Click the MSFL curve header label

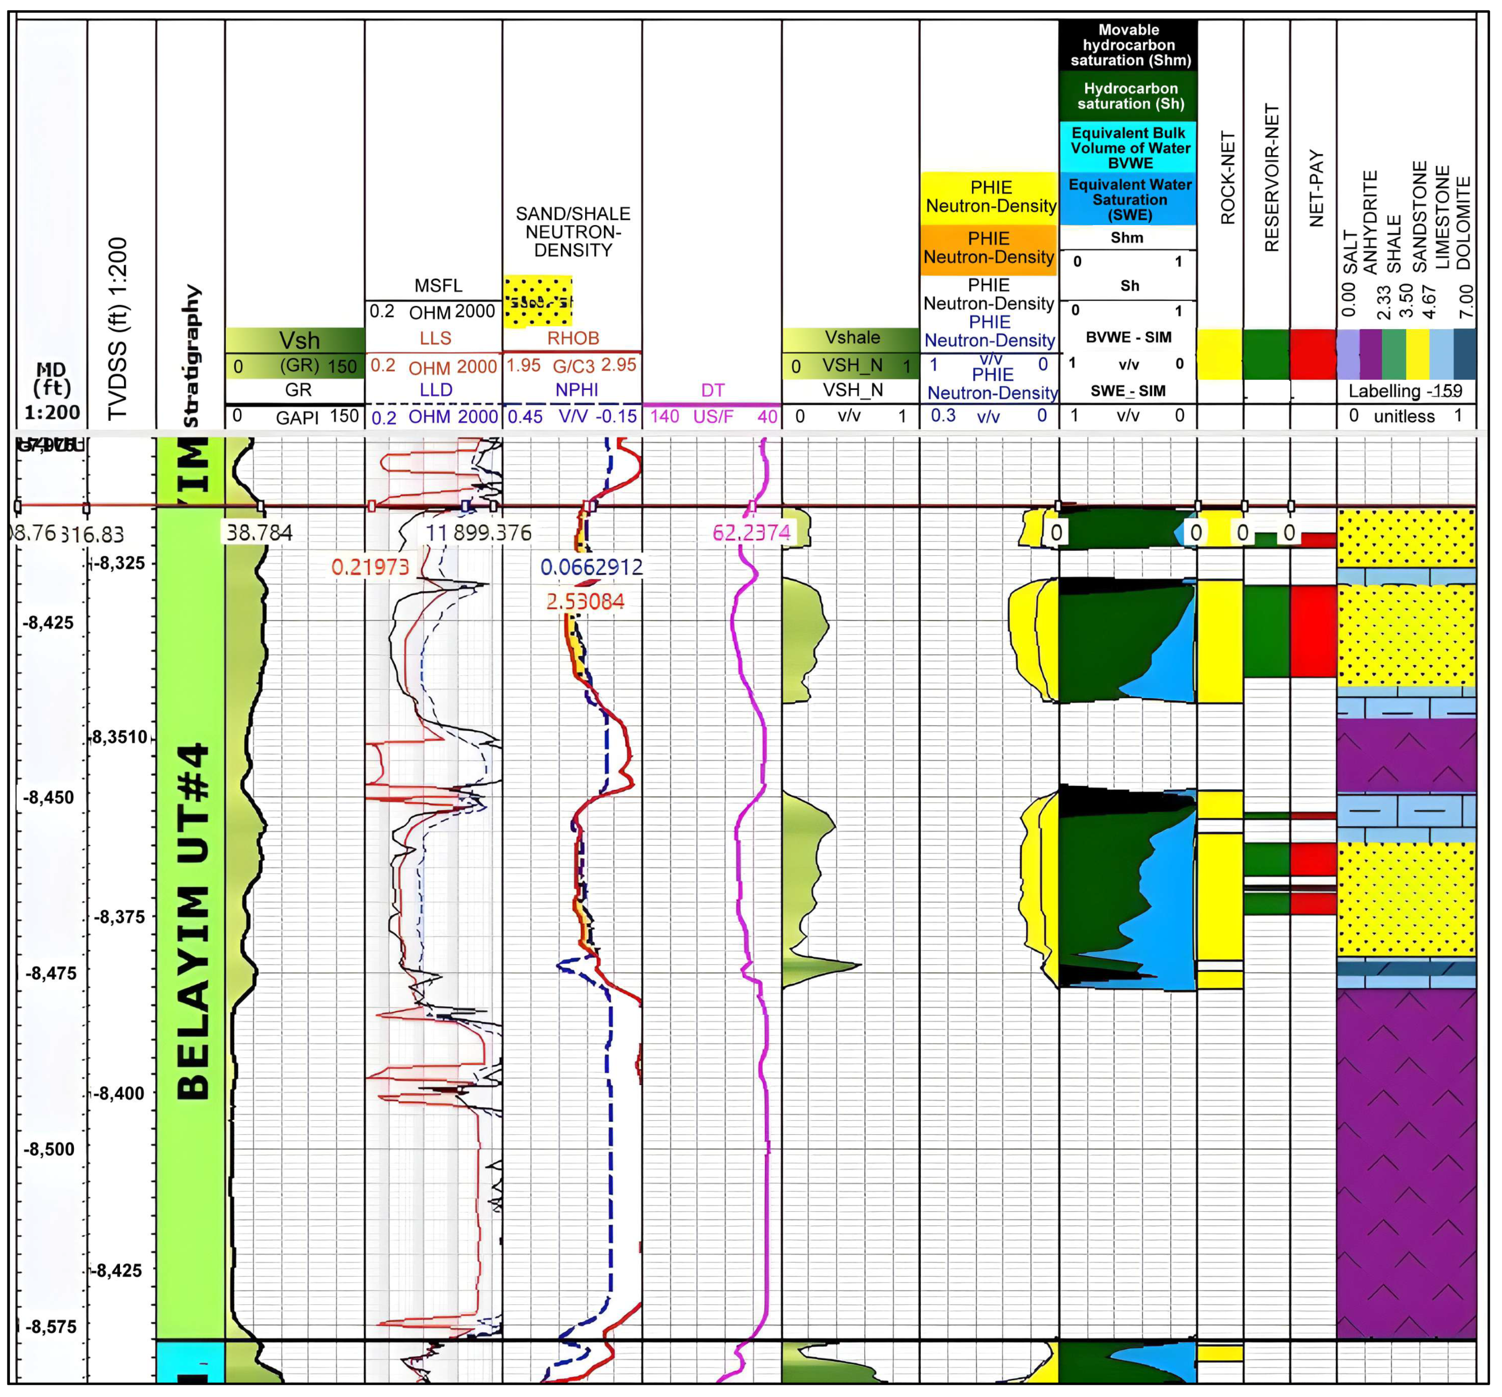tap(437, 286)
